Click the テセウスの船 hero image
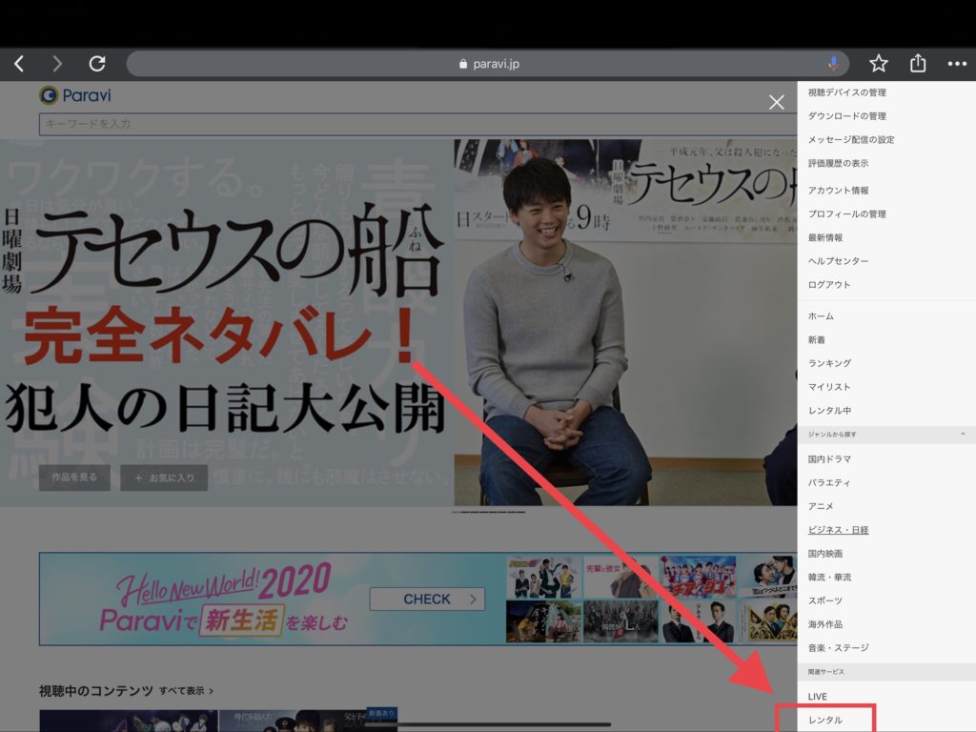Screen dimensions: 976x732 click(398, 322)
